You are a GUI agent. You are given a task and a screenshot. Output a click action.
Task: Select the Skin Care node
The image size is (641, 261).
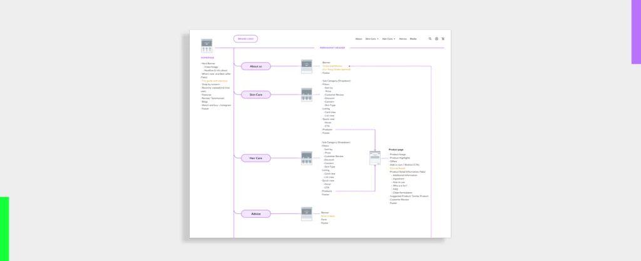pos(256,95)
